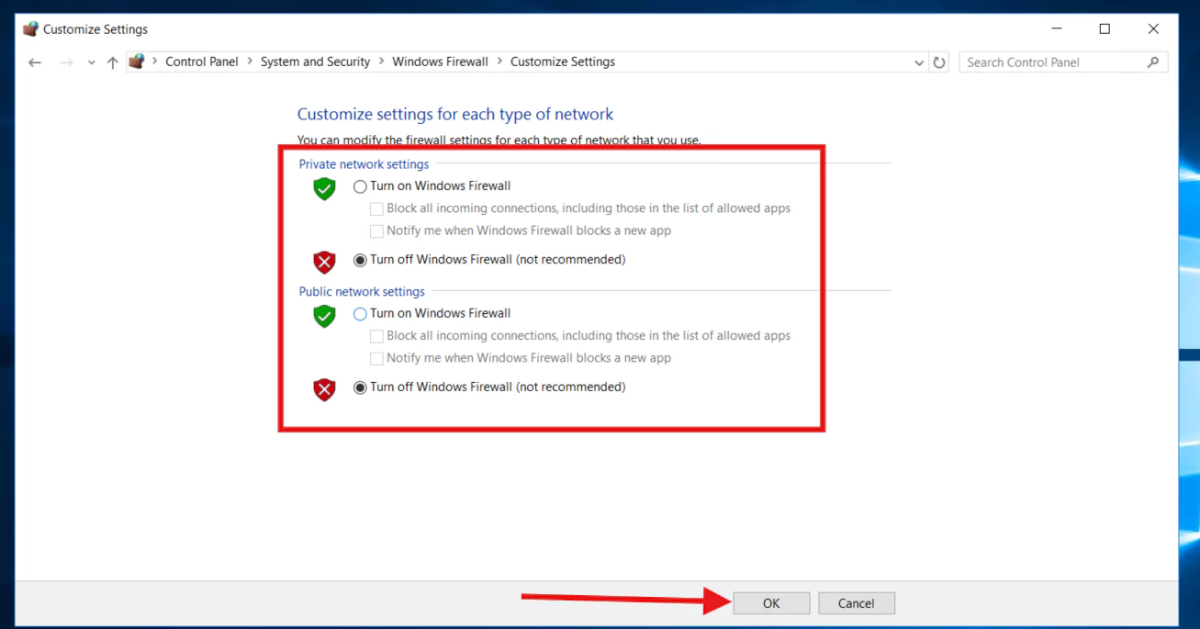Select Turn on Windows Firewall for public network
This screenshot has width=1200, height=629.
coord(360,314)
